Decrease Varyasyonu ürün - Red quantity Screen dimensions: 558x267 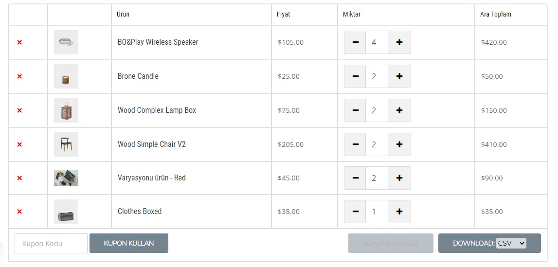pos(355,178)
